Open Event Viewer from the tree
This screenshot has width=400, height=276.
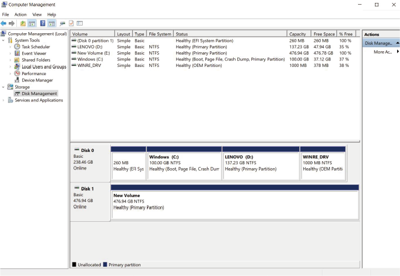tap(34, 53)
